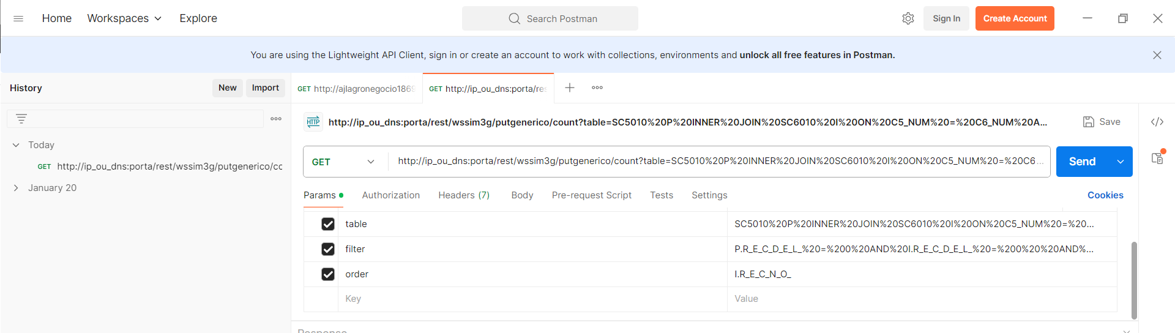The height and width of the screenshot is (333, 1175).
Task: Click the Save request button
Action: click(1102, 122)
